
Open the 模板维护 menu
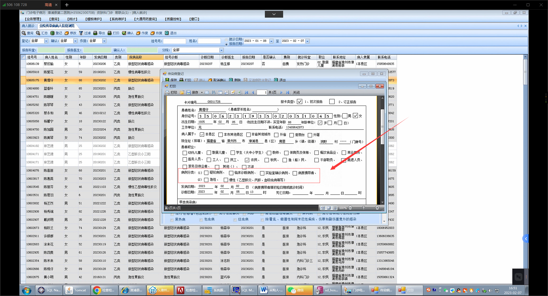point(94,19)
